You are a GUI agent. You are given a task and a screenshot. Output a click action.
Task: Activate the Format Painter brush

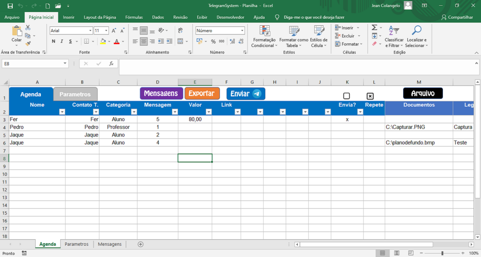(x=28, y=44)
